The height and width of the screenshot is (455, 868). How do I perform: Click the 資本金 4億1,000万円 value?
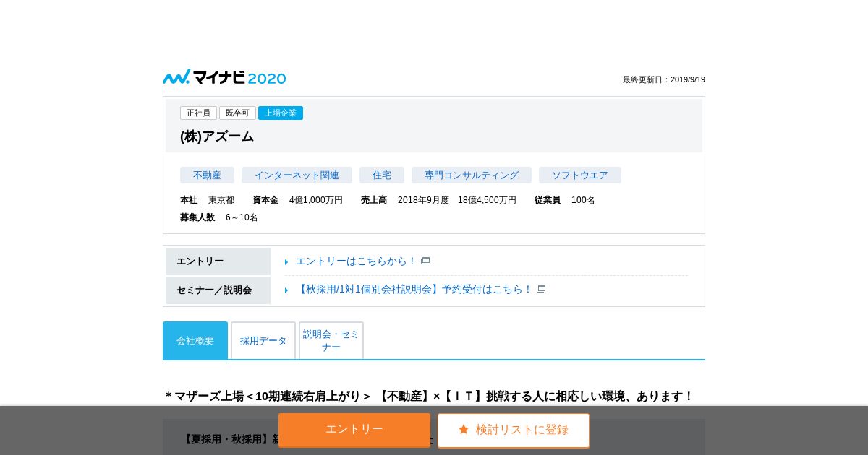pyautogui.click(x=316, y=200)
